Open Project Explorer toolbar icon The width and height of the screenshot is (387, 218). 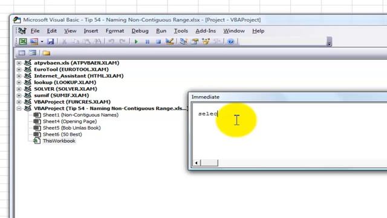[183, 41]
